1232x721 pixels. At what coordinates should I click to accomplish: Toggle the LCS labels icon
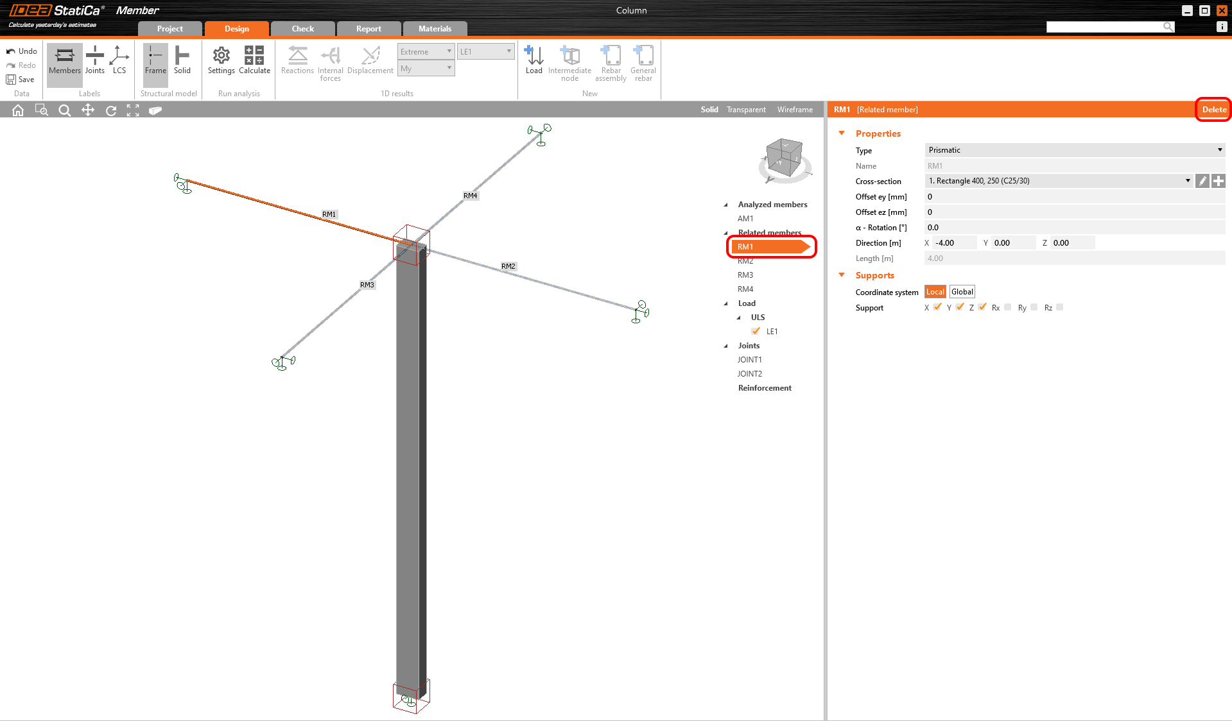tap(119, 60)
